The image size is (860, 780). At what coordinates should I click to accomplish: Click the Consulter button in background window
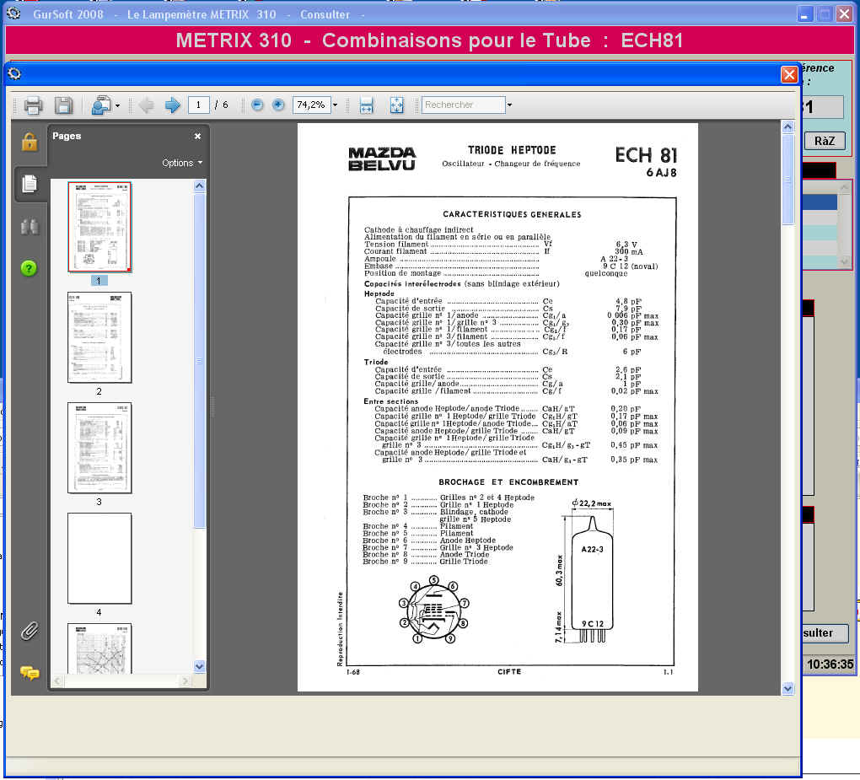coord(825,633)
